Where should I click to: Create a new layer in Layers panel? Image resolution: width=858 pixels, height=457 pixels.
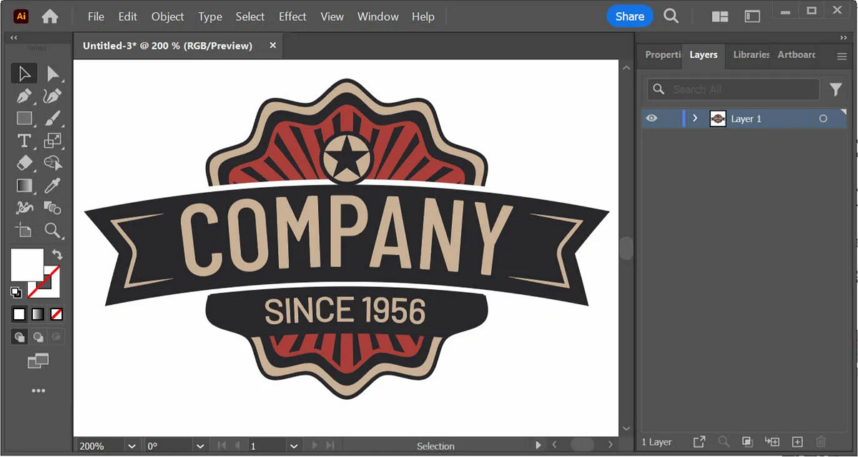point(797,441)
